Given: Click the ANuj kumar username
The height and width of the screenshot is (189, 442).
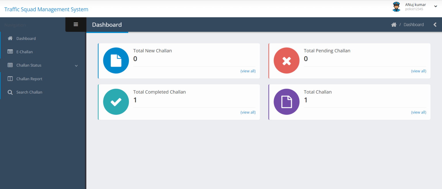Looking at the screenshot, I should (x=416, y=5).
